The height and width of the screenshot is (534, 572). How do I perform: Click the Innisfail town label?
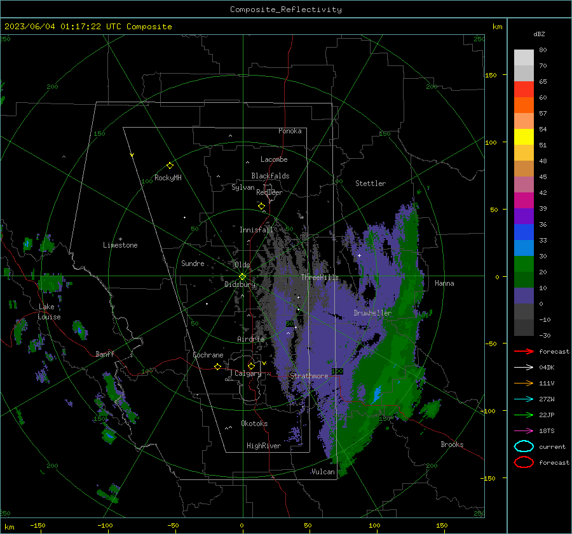[x=256, y=230]
